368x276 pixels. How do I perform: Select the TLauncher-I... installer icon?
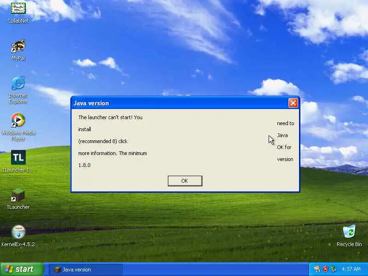tap(18, 161)
